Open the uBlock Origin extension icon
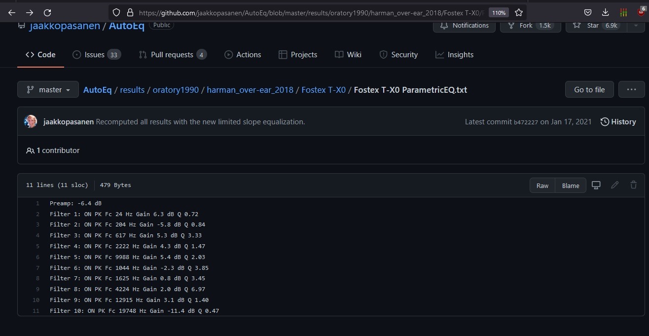This screenshot has width=649, height=336. 641,11
